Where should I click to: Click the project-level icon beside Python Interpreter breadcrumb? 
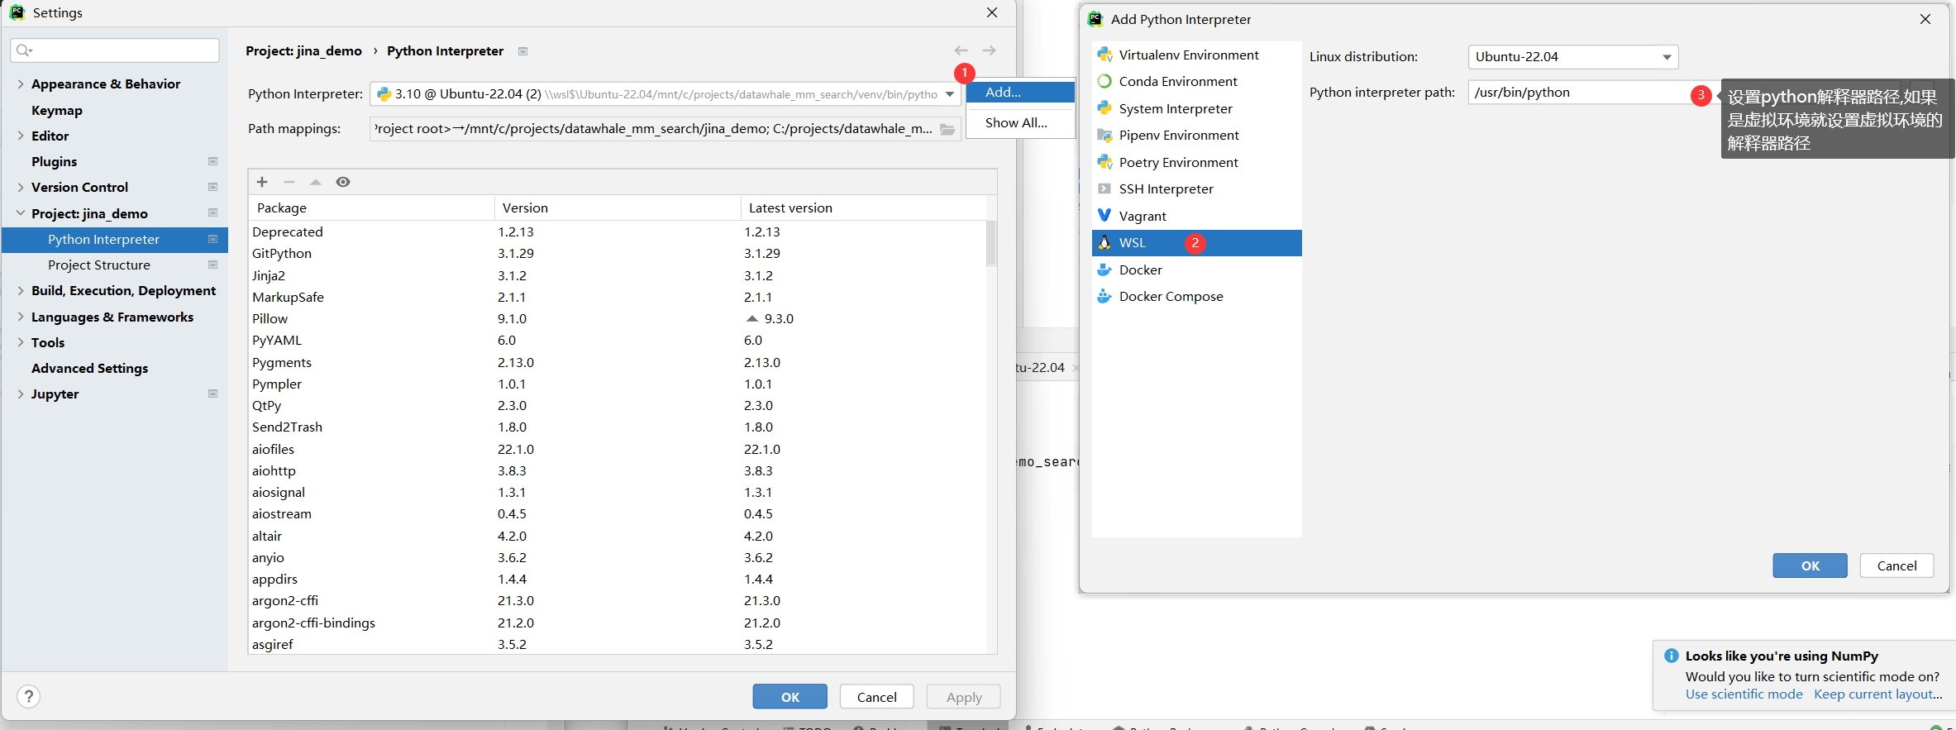point(522,51)
